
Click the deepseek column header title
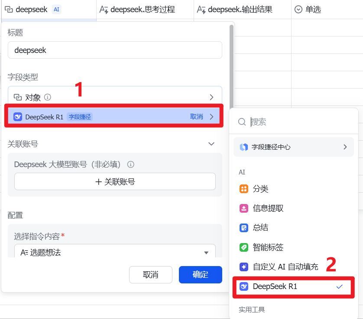pyautogui.click(x=32, y=10)
